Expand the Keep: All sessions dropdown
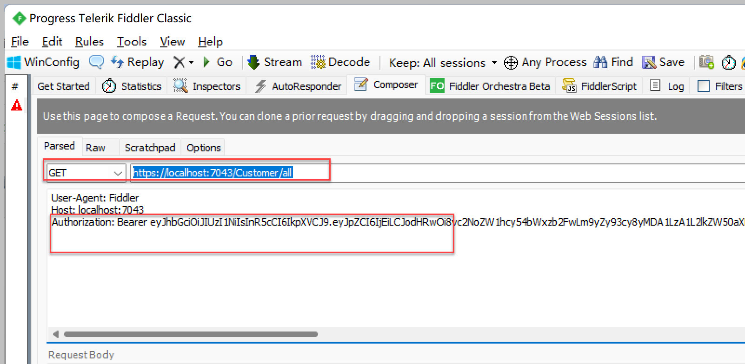Screen dimensions: 745x364 click(x=443, y=63)
